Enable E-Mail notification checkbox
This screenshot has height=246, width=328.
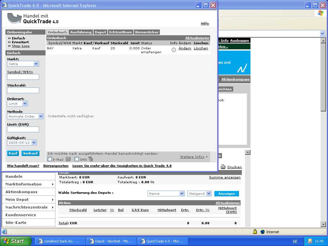(x=50, y=159)
